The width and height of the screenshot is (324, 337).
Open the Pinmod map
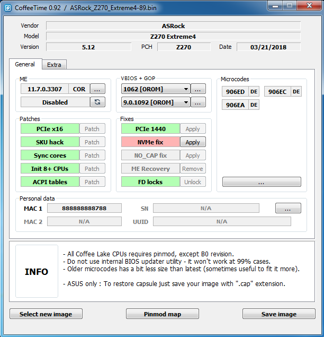tap(163, 314)
